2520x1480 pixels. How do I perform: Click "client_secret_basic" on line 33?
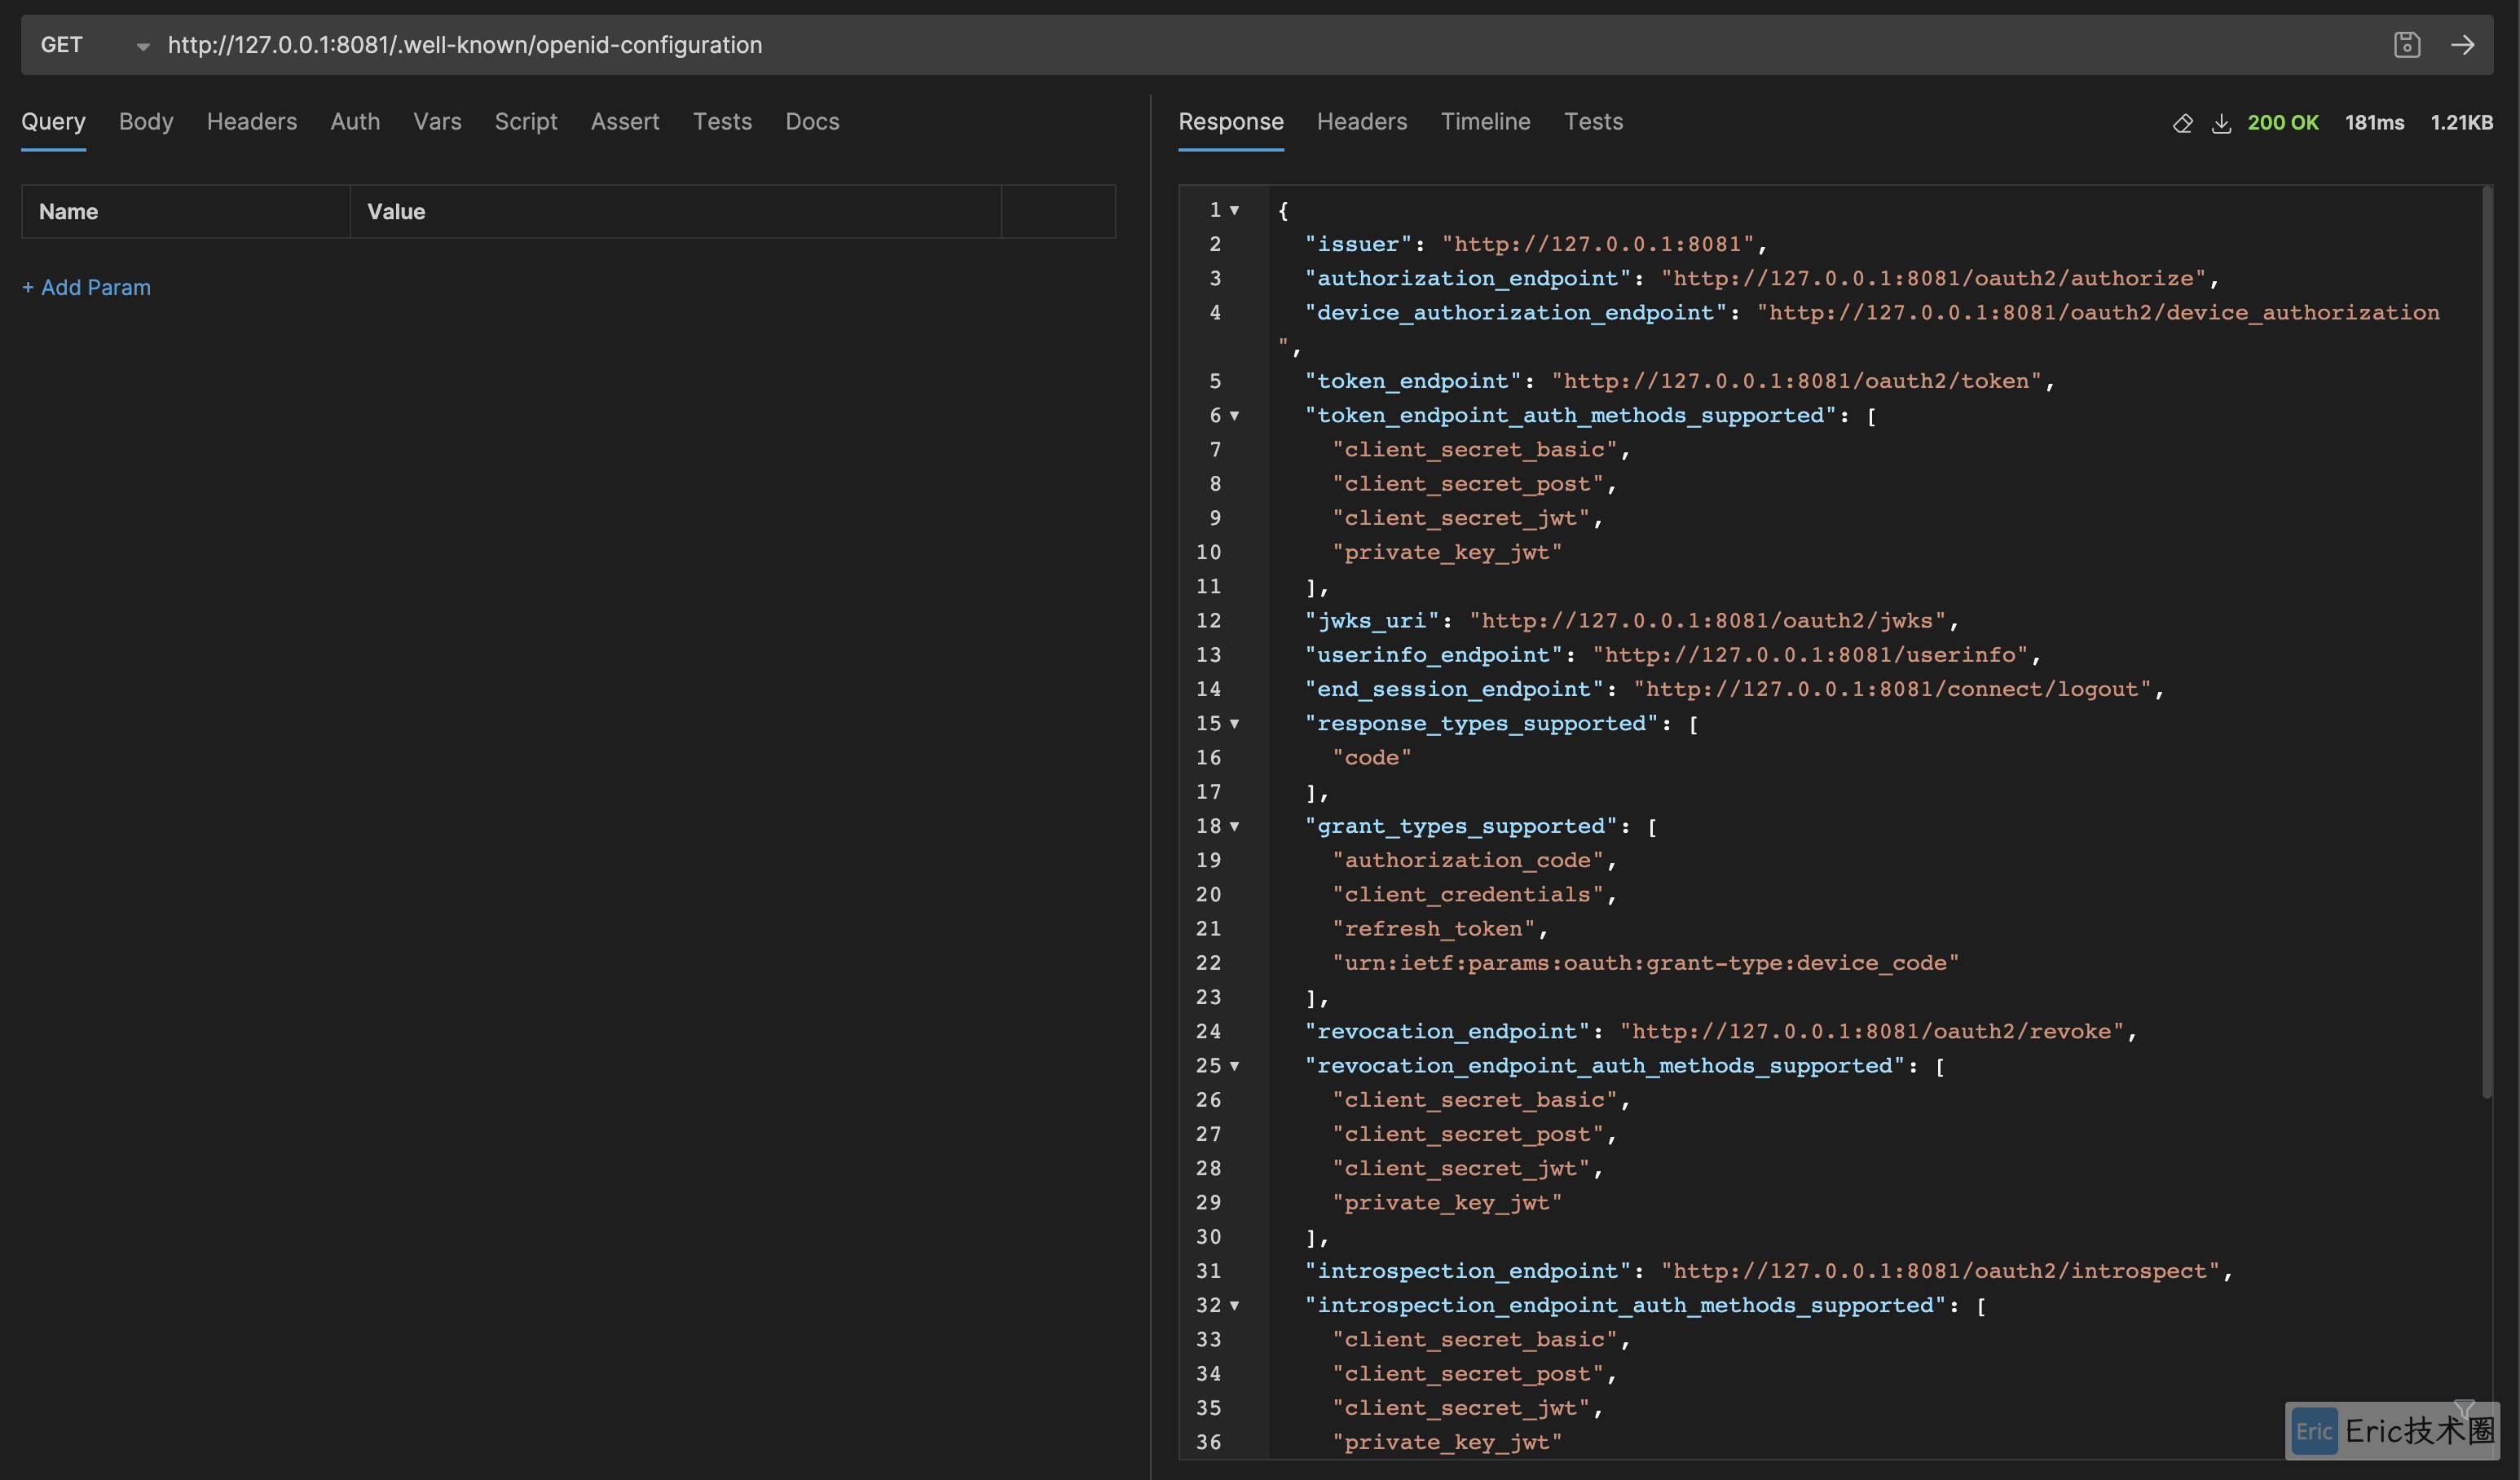click(x=1475, y=1340)
